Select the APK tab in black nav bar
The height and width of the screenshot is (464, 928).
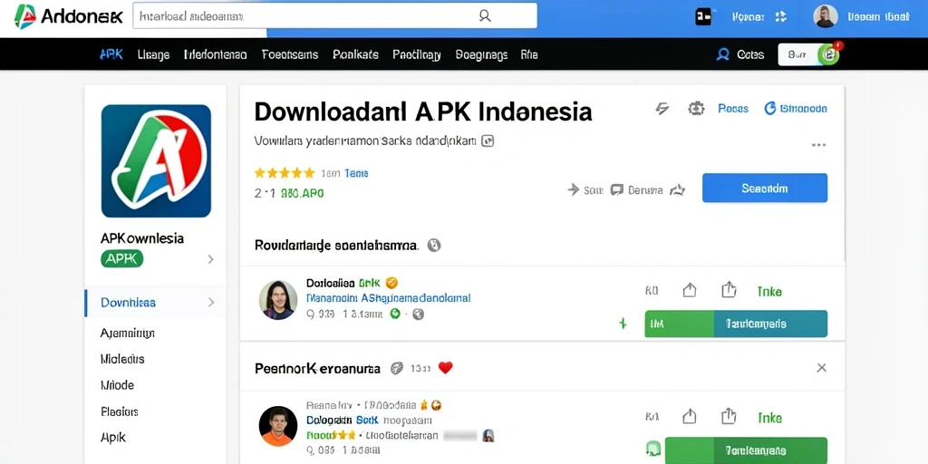pyautogui.click(x=111, y=54)
